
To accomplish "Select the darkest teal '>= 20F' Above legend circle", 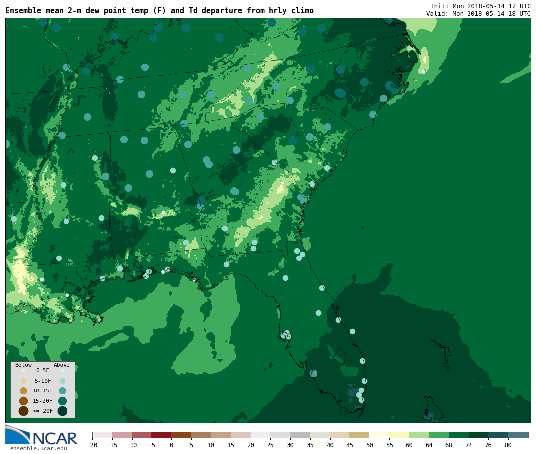I will (x=62, y=411).
